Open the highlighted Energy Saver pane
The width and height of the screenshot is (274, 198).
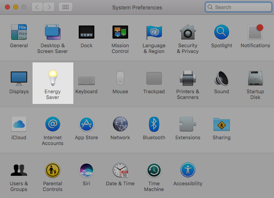(53, 83)
